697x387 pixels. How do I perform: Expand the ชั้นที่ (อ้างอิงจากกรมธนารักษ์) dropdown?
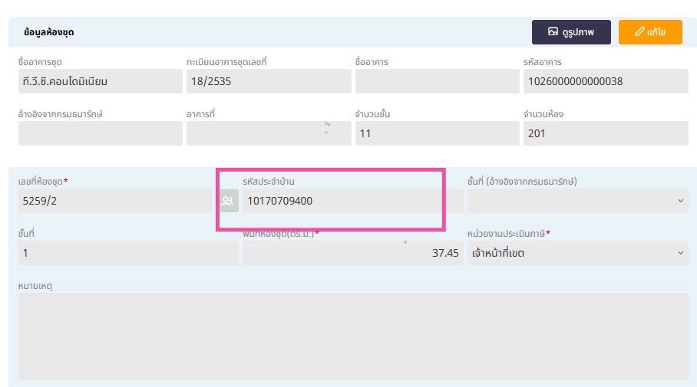coord(577,201)
